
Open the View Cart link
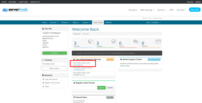click(x=147, y=18)
